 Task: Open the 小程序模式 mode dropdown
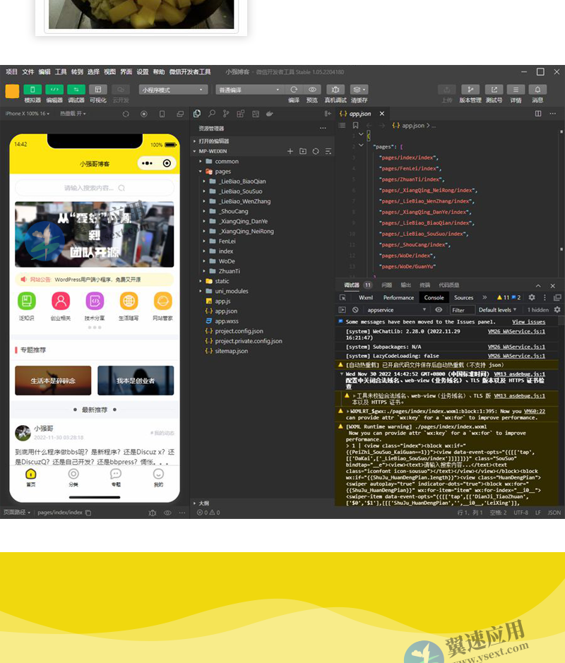tap(173, 90)
